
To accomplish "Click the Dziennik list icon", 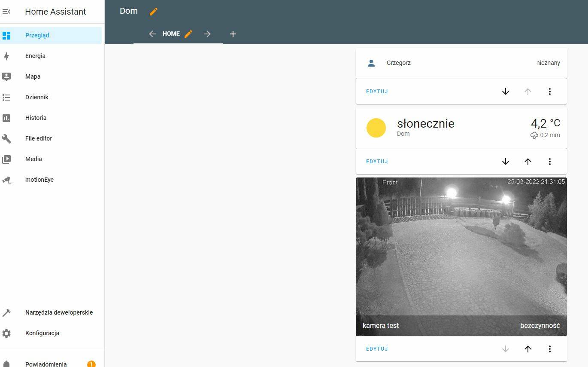I will coord(6,97).
